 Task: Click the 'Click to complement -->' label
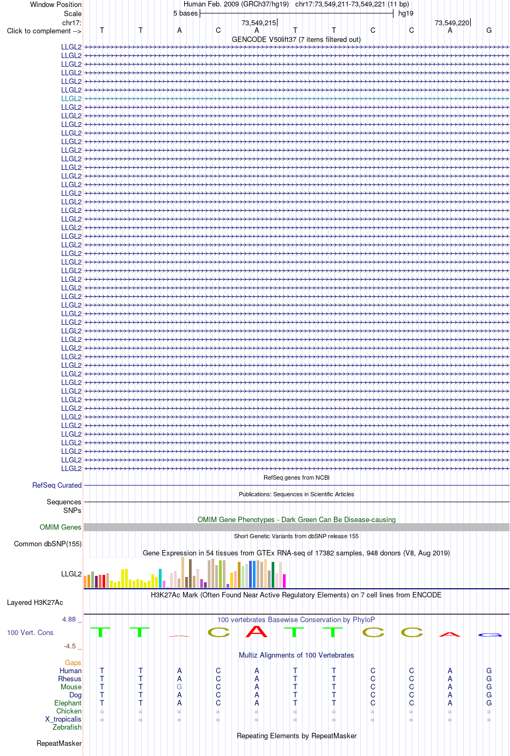pos(44,31)
